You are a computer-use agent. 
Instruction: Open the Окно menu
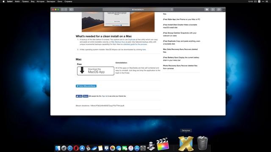click(x=60, y=1)
